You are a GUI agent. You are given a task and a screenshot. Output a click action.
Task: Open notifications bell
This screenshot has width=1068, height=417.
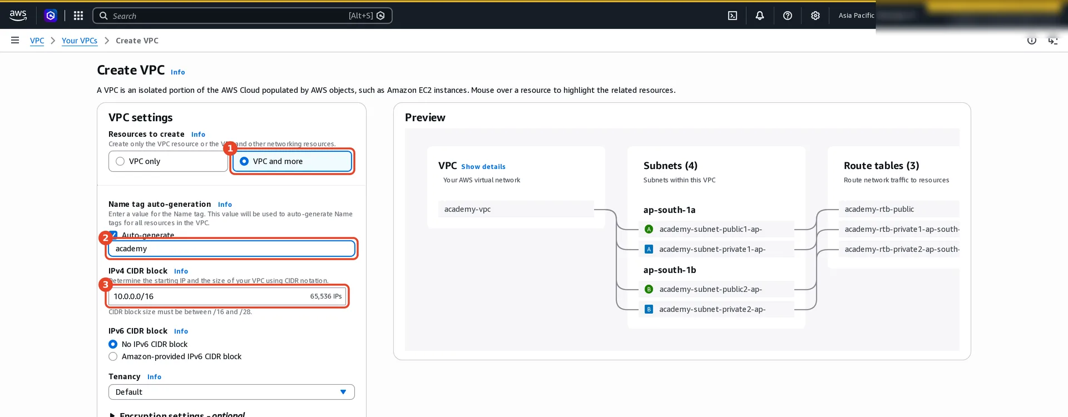(x=760, y=16)
